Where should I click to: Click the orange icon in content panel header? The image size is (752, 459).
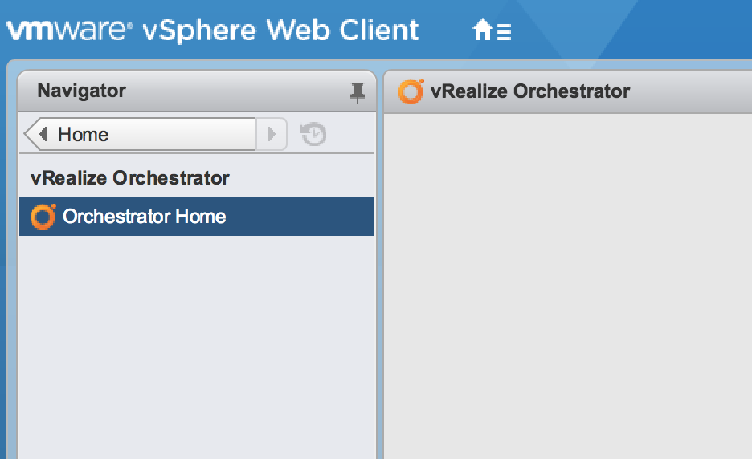click(411, 91)
